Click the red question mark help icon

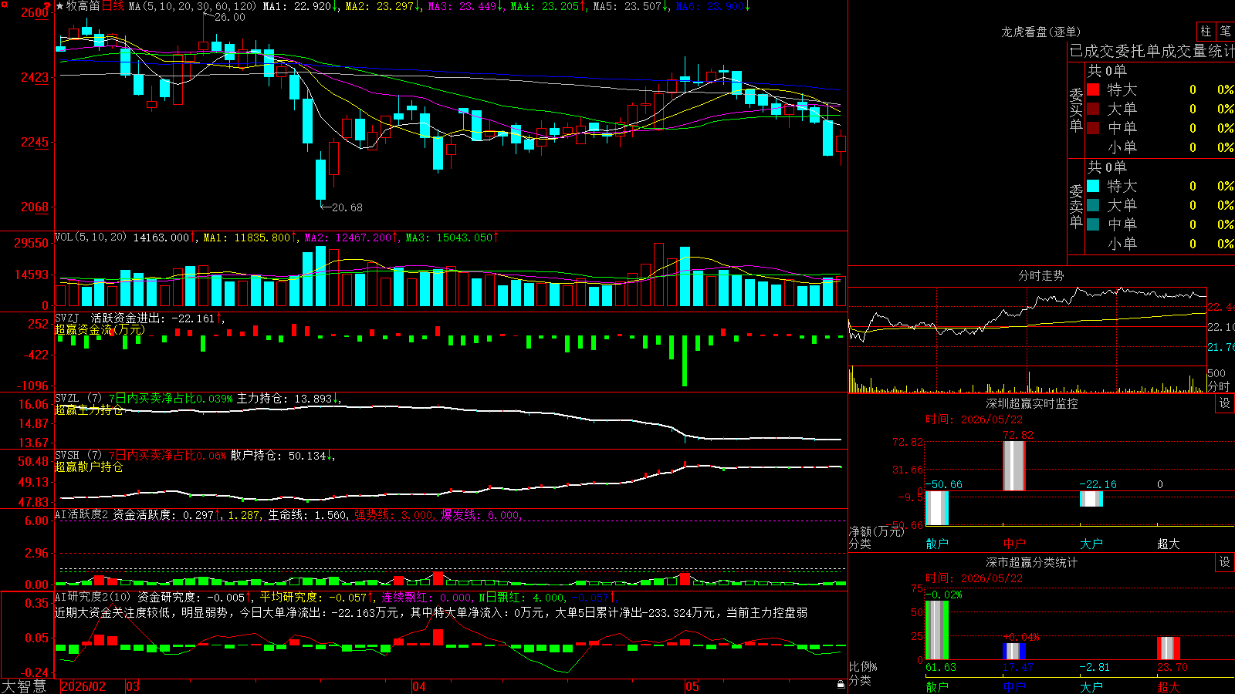coord(48,6)
